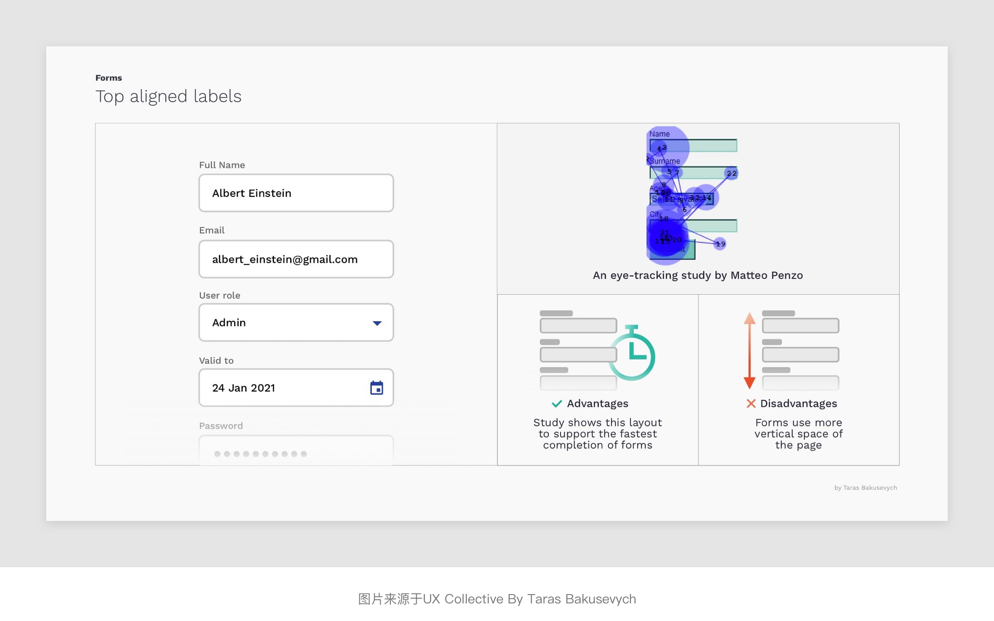994x621 pixels.
Task: Open the Admin combo box
Action: (x=287, y=323)
